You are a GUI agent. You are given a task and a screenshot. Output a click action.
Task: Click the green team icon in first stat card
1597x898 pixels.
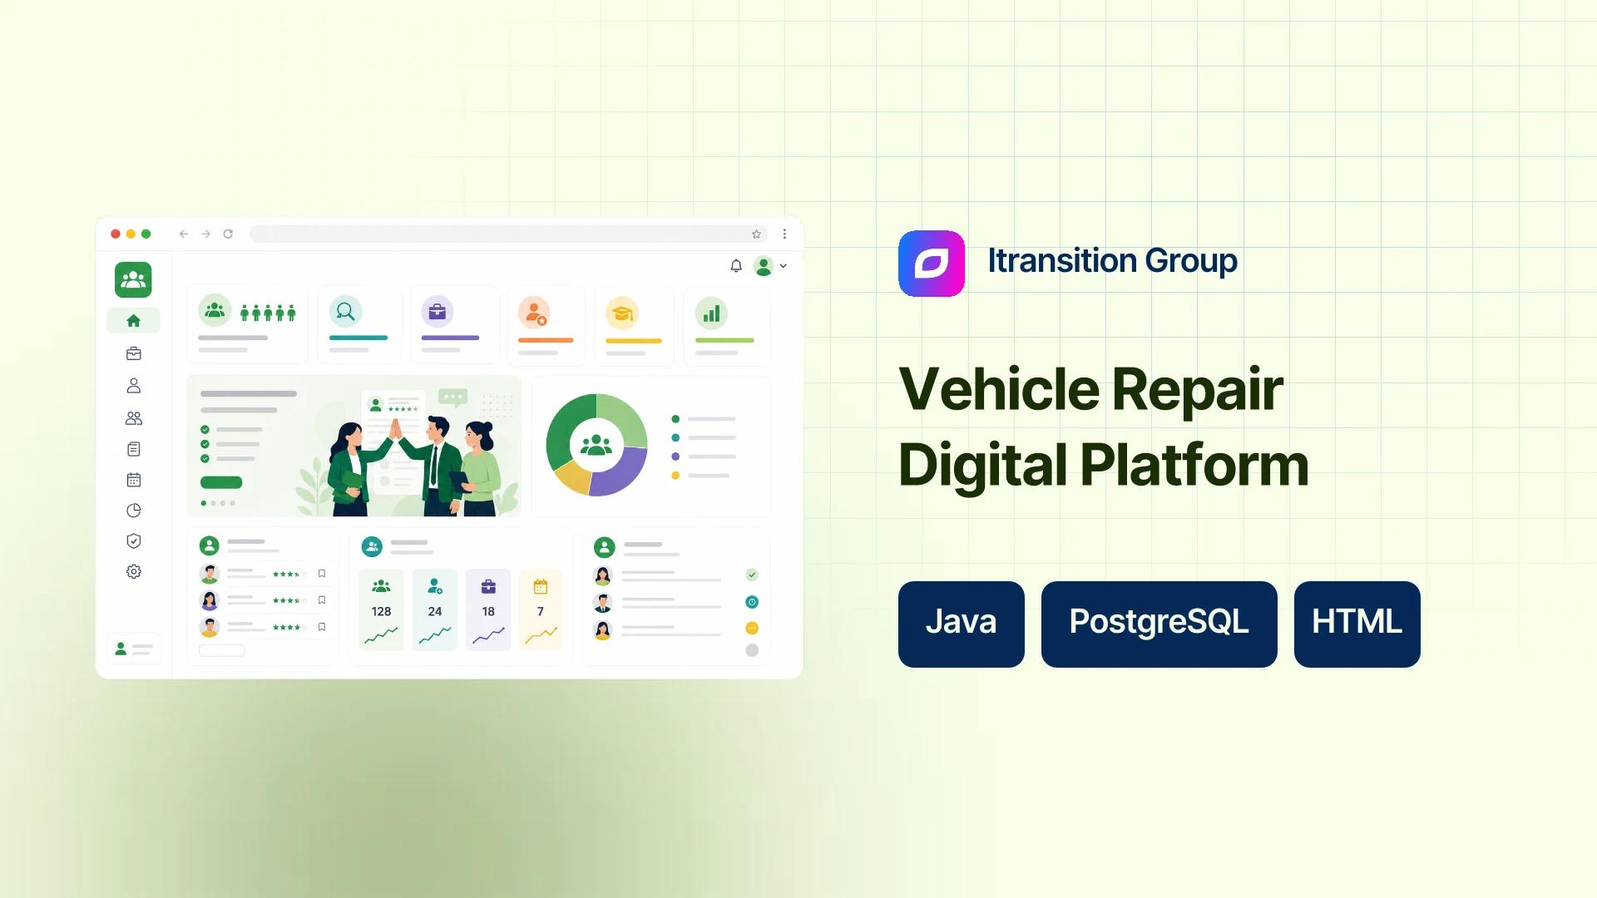point(215,310)
